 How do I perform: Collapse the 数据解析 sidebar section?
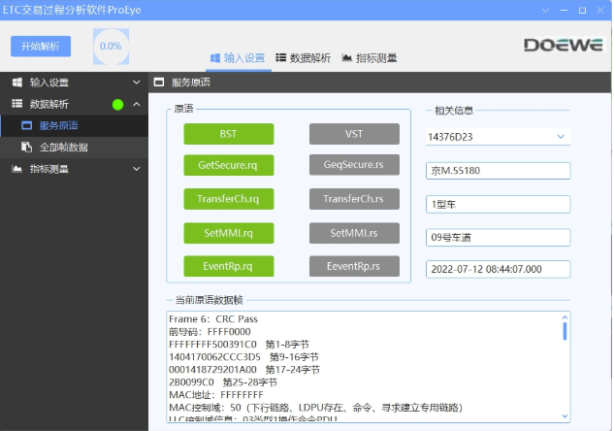coord(136,105)
